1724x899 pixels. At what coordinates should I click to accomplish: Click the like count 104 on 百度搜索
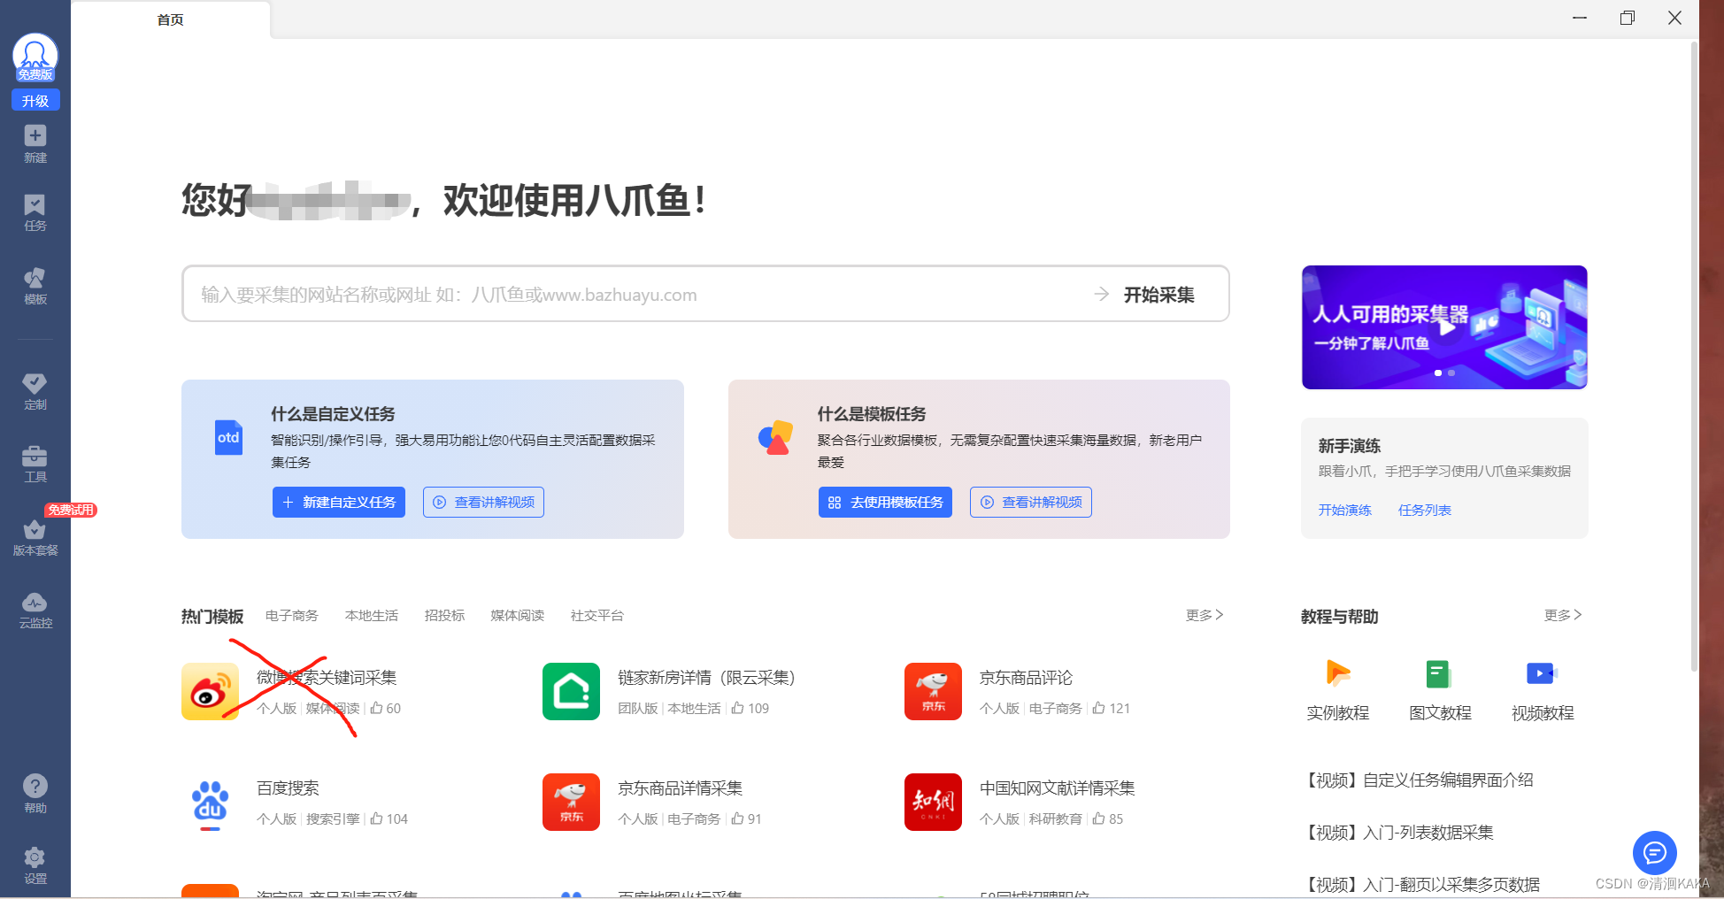389,819
